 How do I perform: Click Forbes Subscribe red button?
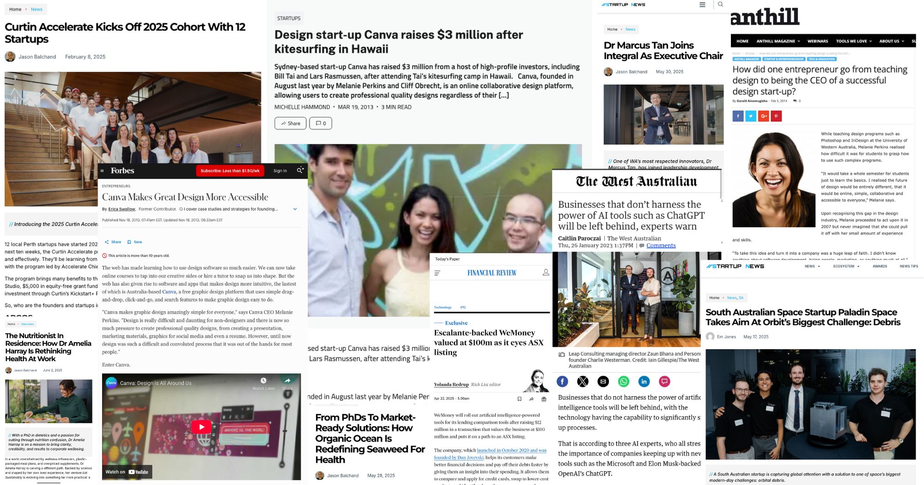pos(230,170)
